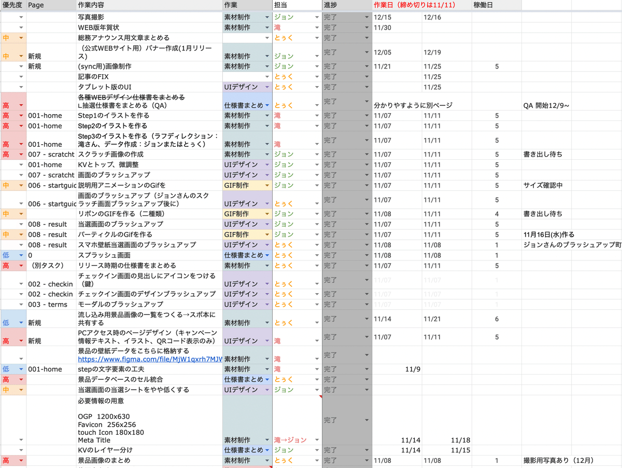Click the PCアクセス時のページデザイン task cell
The height and width of the screenshot is (468, 622).
[149, 337]
